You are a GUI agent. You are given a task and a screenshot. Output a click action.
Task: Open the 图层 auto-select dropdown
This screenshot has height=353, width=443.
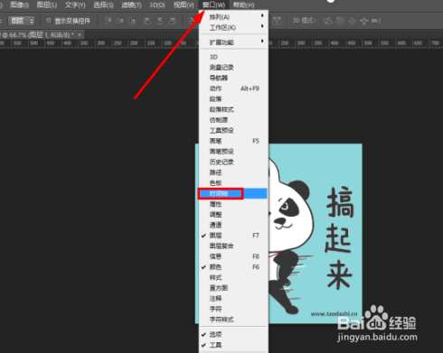pyautogui.click(x=21, y=21)
